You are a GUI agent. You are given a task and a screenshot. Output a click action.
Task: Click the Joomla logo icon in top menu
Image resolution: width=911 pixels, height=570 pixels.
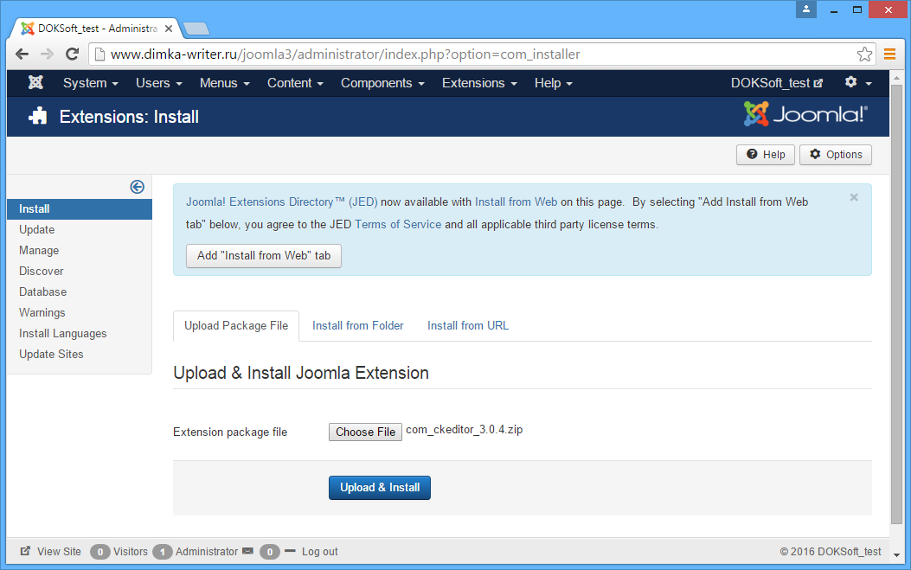(x=35, y=83)
